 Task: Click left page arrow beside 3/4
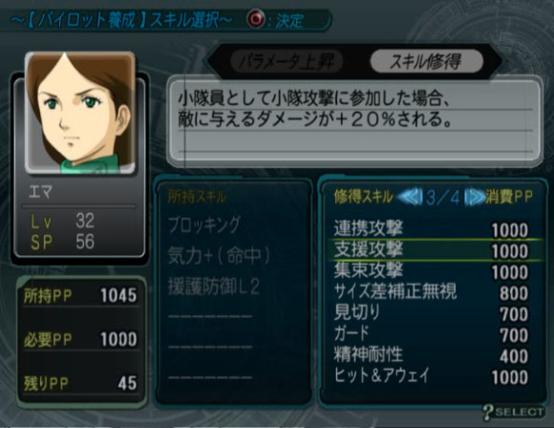411,197
